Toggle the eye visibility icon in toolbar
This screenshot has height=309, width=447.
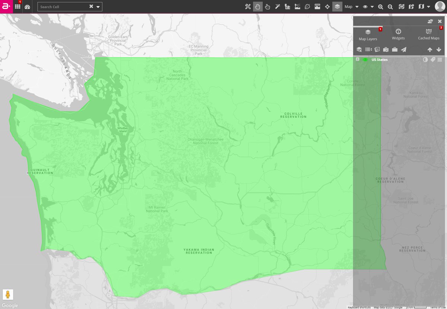point(365,7)
